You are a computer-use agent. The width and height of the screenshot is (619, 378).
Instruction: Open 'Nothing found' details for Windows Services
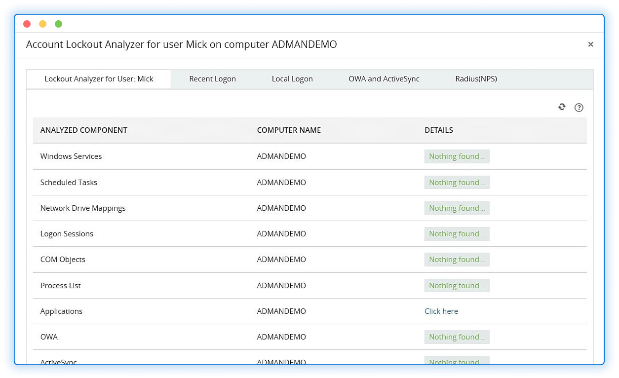tap(457, 156)
